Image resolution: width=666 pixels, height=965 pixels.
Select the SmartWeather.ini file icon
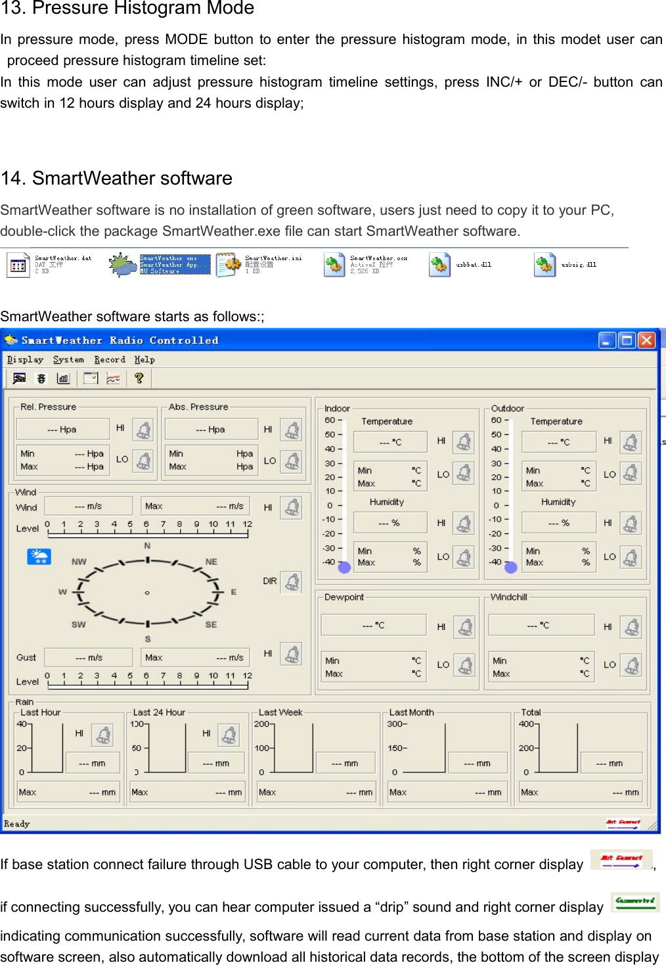coord(229,265)
